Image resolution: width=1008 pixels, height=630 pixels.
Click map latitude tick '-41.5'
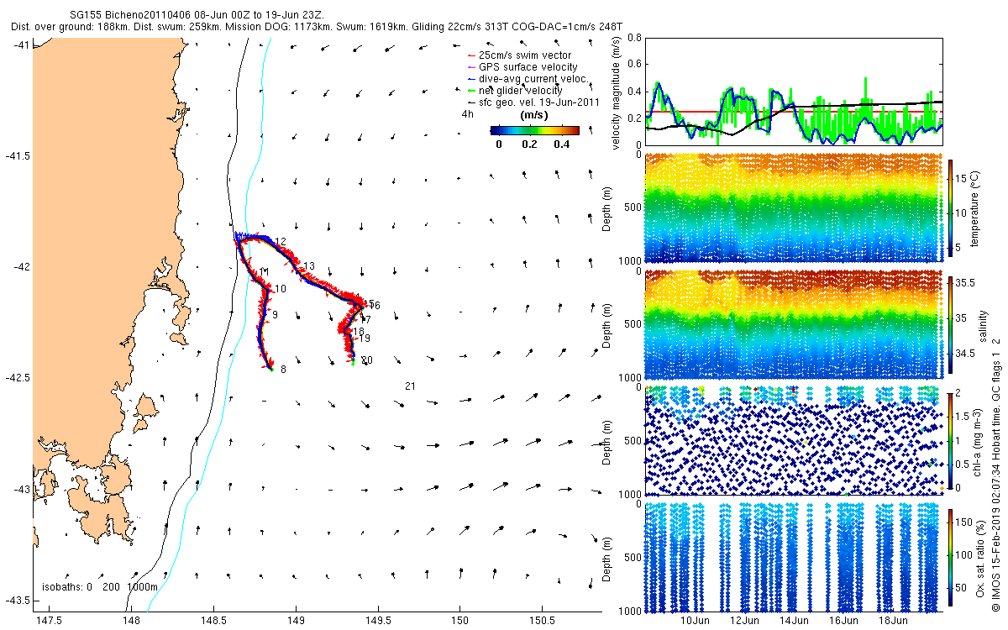pos(17,156)
